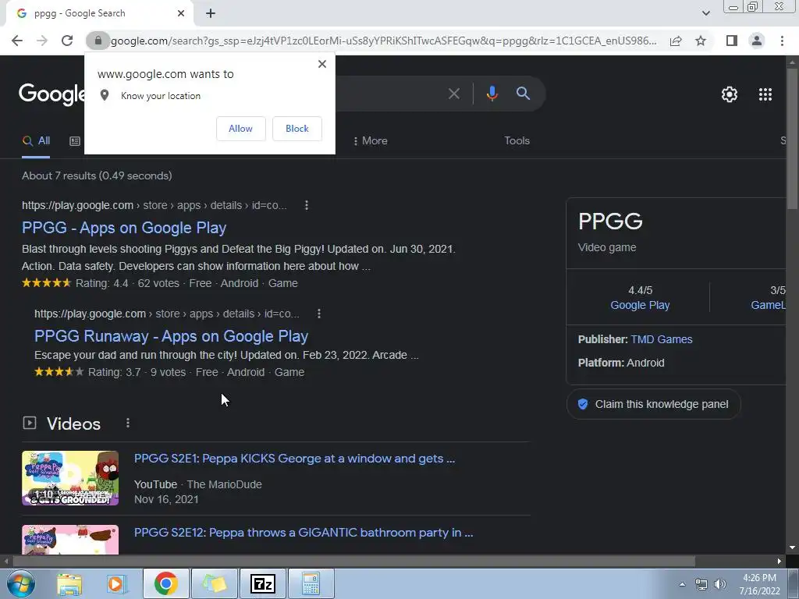Start voice search with microphone
This screenshot has height=599, width=799.
pos(492,94)
